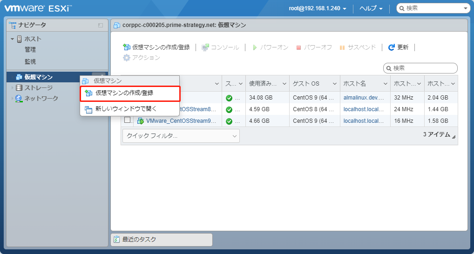
Task: Select ネットワーク in the navigator
Action: pyautogui.click(x=41, y=99)
